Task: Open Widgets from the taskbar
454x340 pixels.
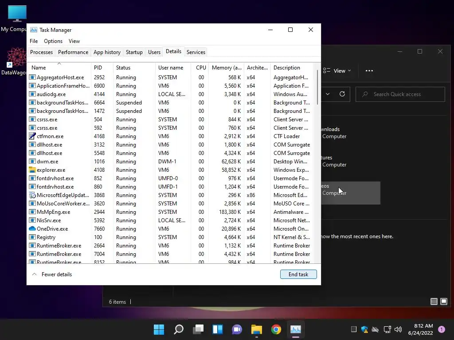Action: pyautogui.click(x=217, y=329)
